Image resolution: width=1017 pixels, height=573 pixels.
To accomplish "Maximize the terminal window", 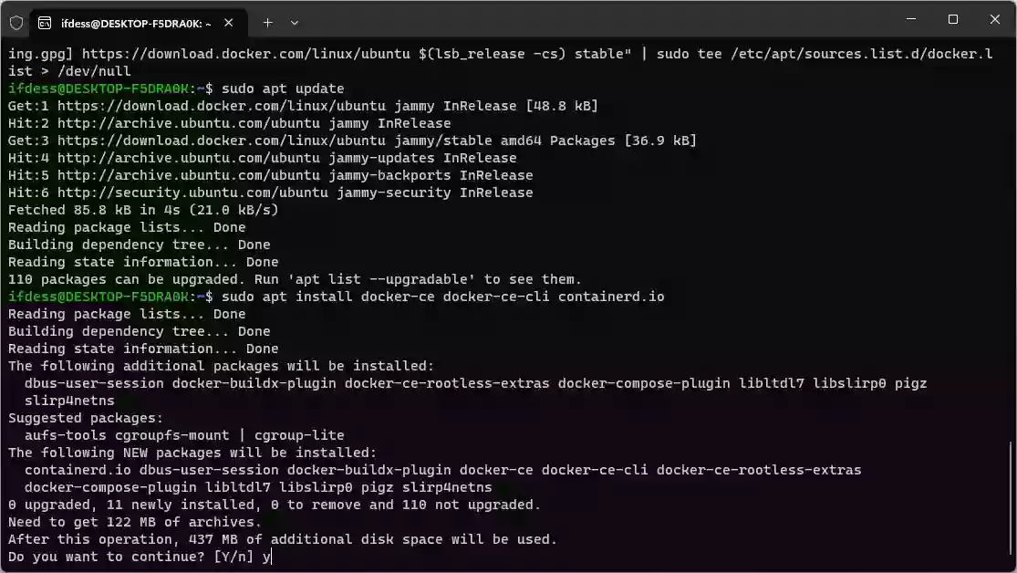I will click(x=952, y=19).
